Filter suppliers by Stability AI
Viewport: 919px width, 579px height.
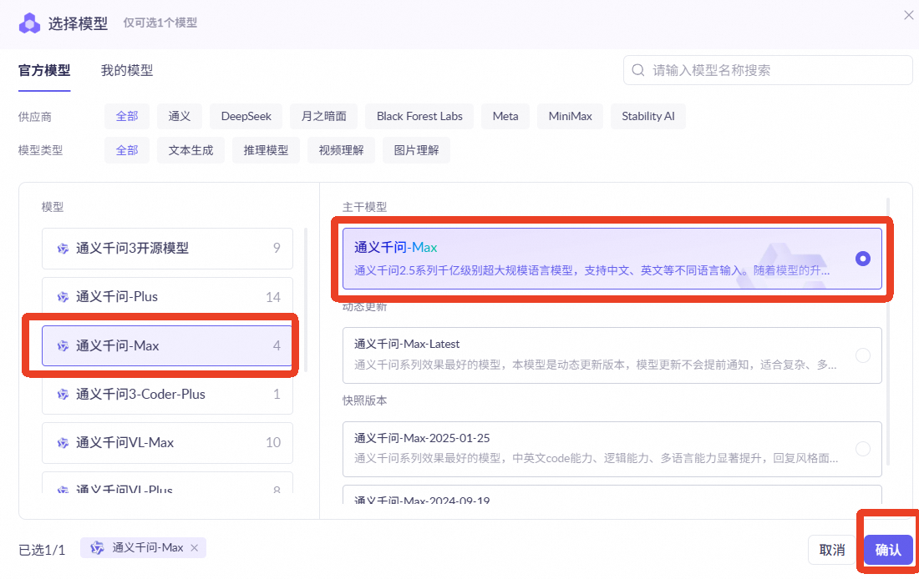coord(648,117)
